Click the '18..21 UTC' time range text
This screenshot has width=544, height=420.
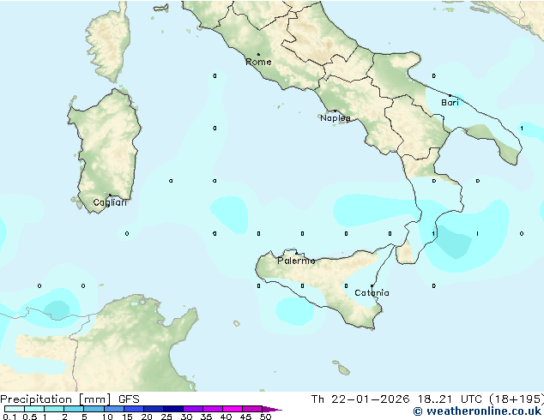[x=450, y=399]
